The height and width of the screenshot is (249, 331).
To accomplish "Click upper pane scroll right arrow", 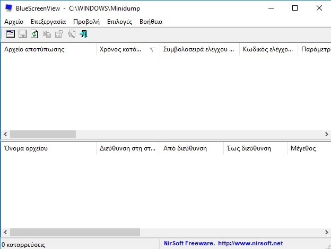I will [x=327, y=135].
